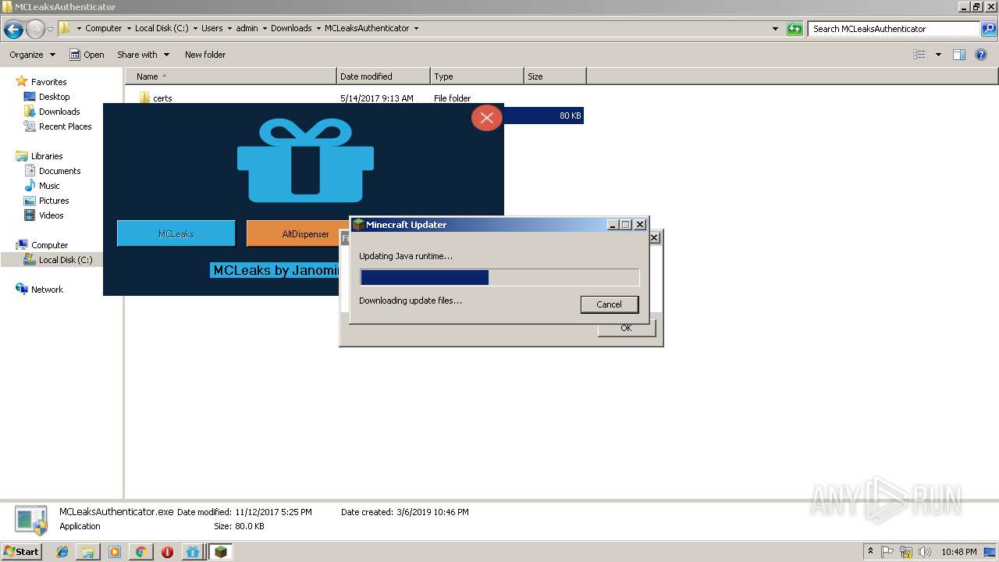
Task: Click New folder in the toolbar
Action: [x=205, y=55]
